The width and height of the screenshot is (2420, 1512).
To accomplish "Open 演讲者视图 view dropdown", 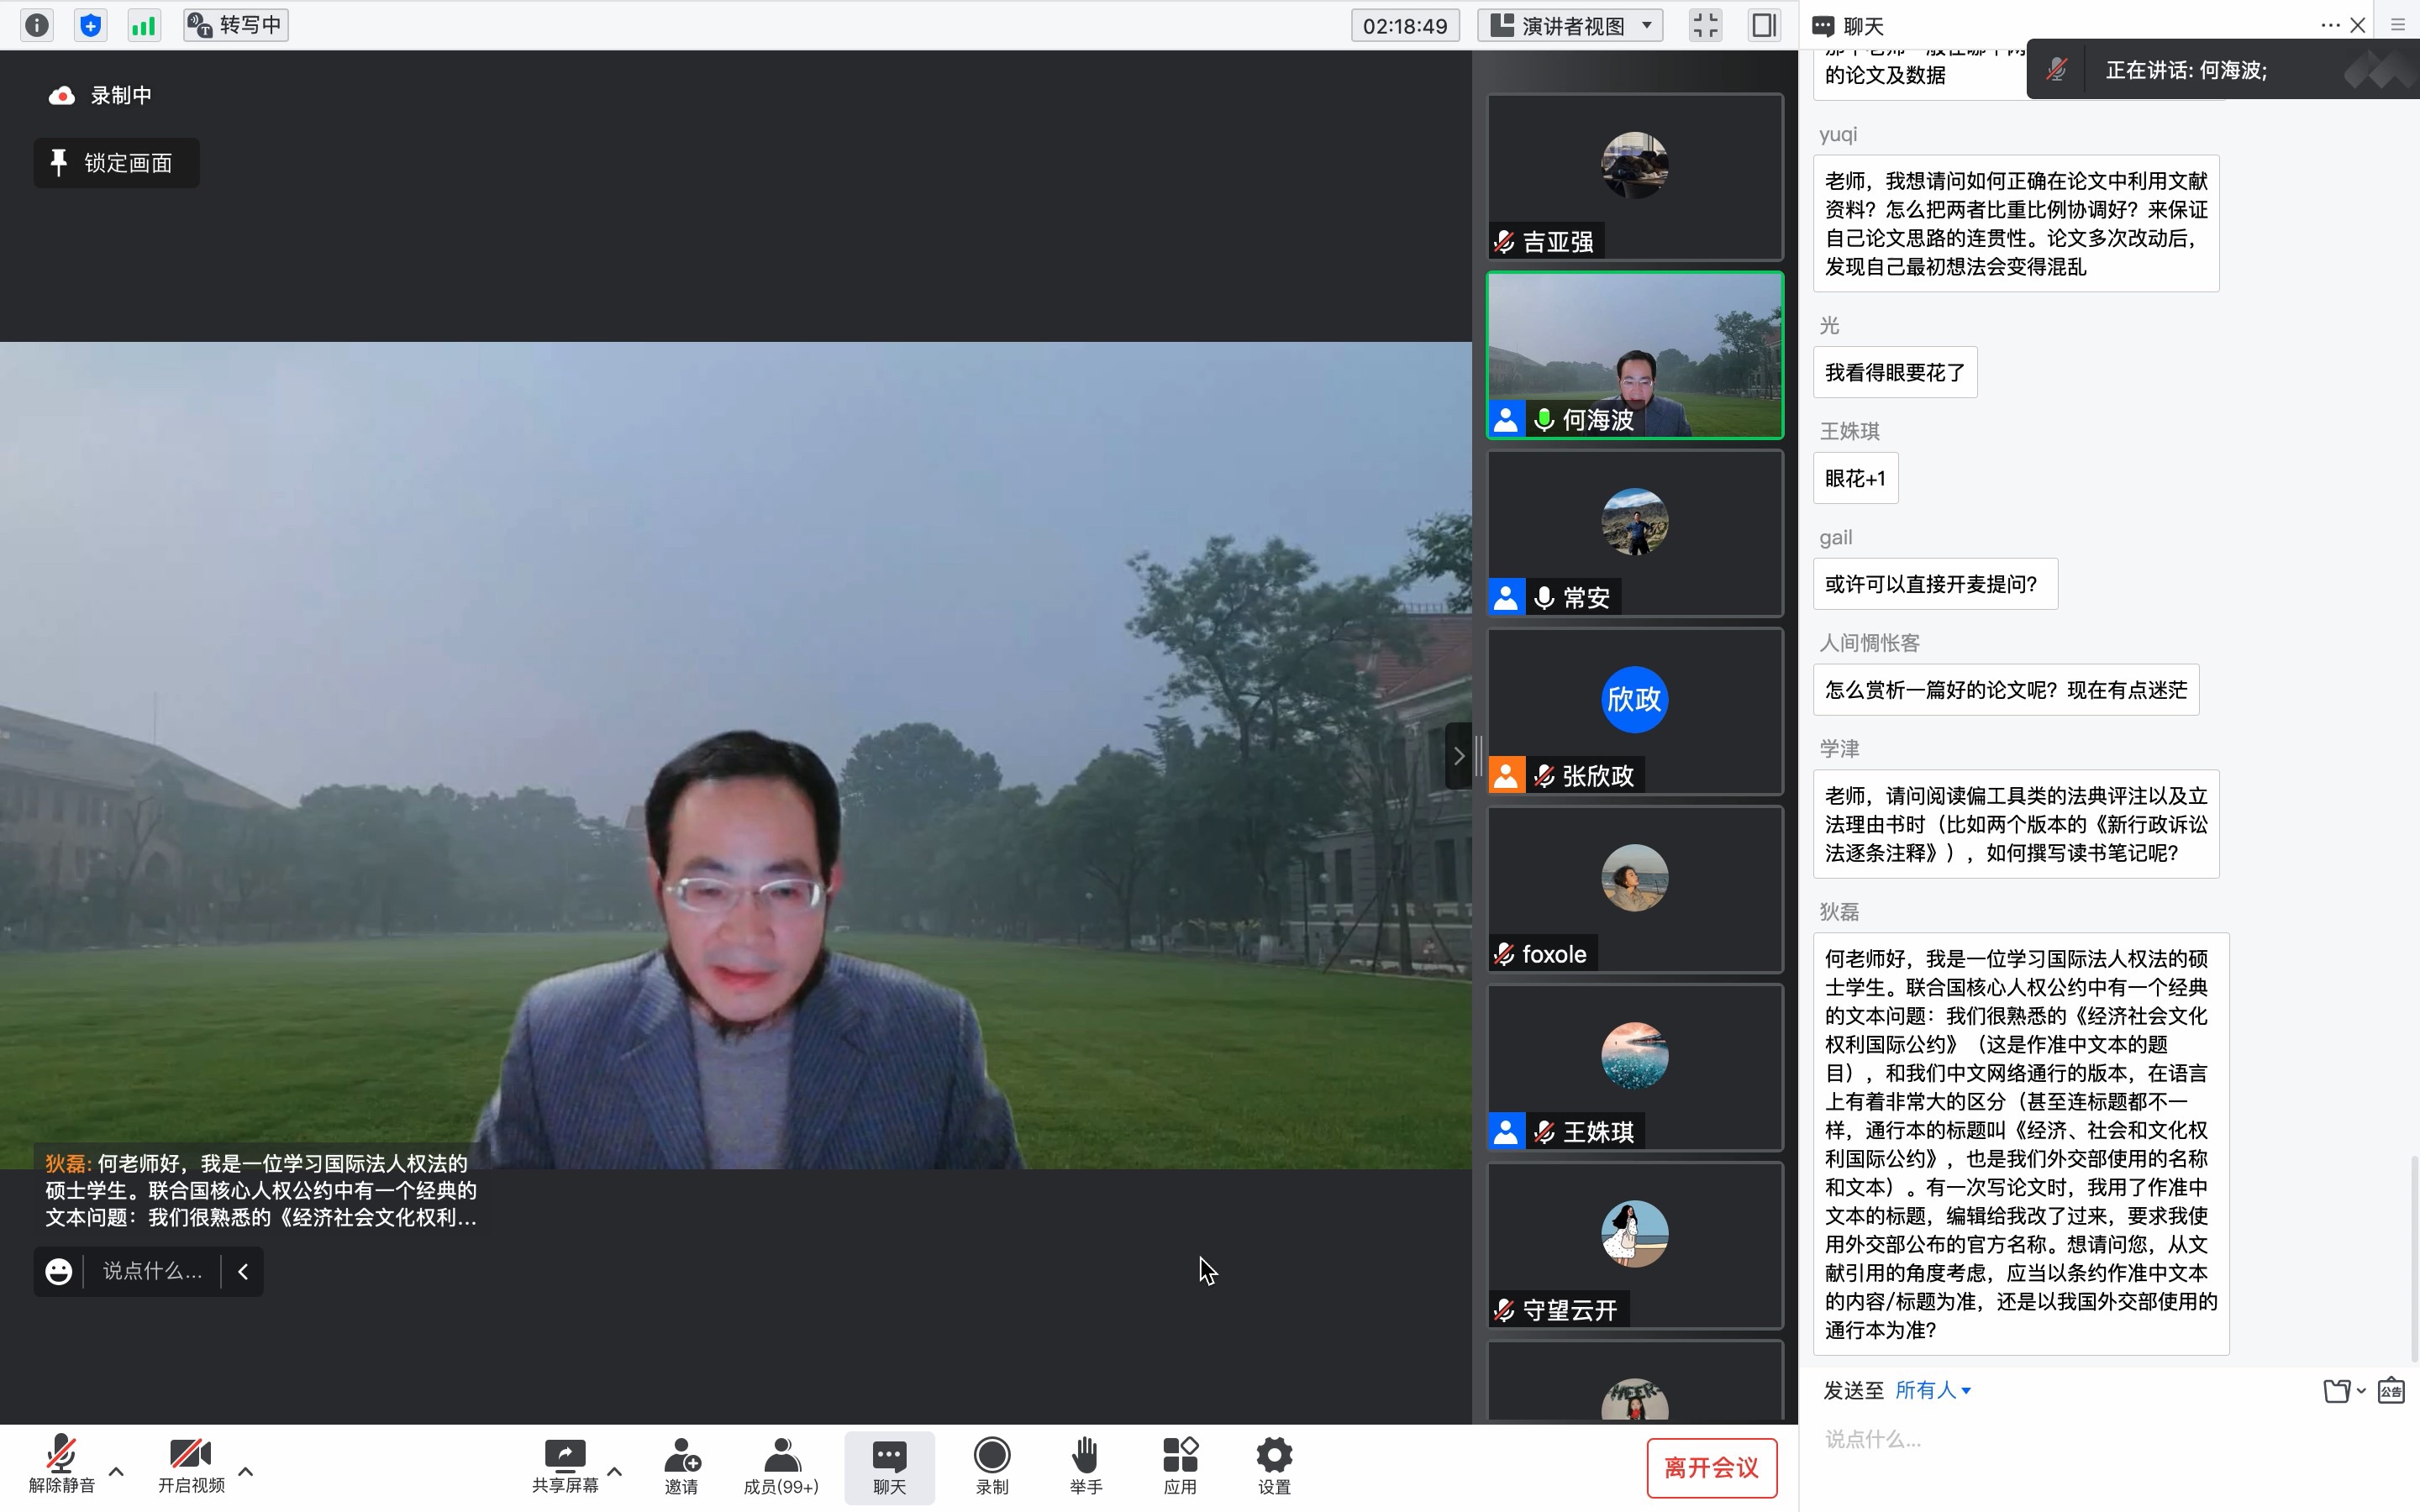I will pos(1570,25).
